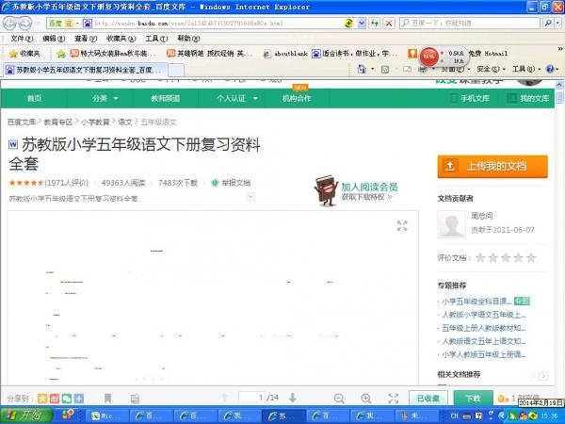
Task: Click the blue plus more-share icon
Action: click(79, 399)
